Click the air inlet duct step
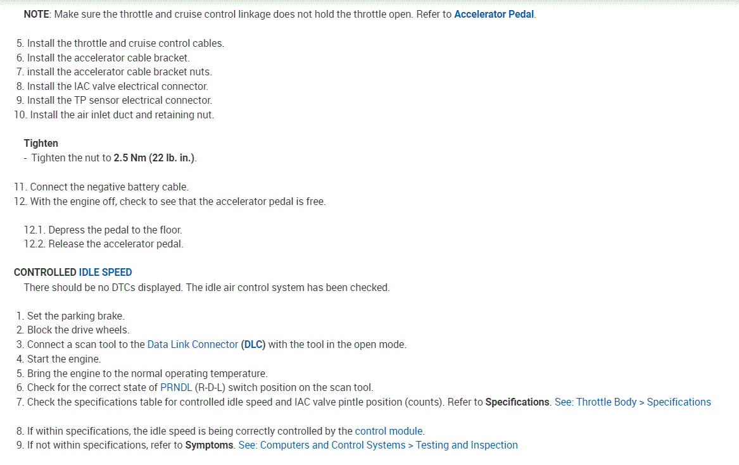The height and width of the screenshot is (465, 739). [x=122, y=115]
